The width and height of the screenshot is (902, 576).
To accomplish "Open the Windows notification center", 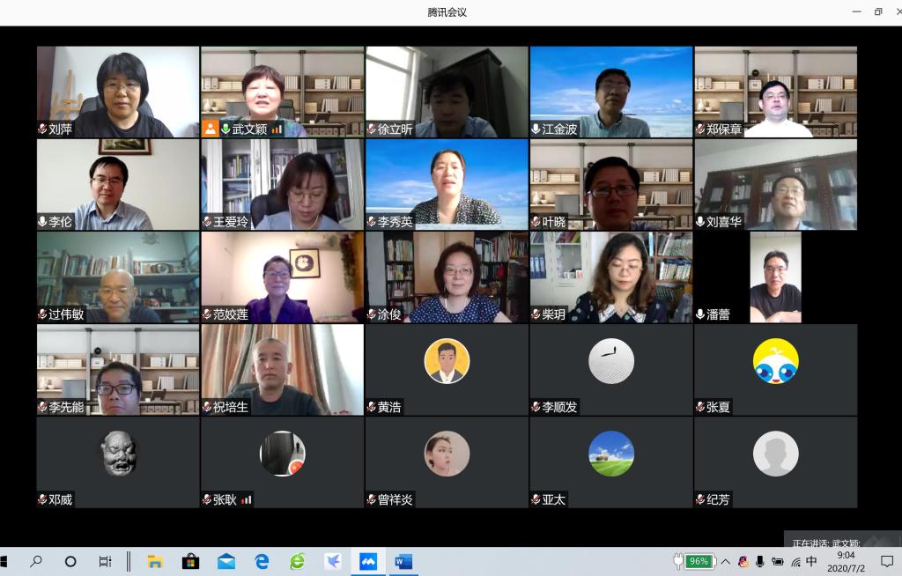I will [x=886, y=562].
